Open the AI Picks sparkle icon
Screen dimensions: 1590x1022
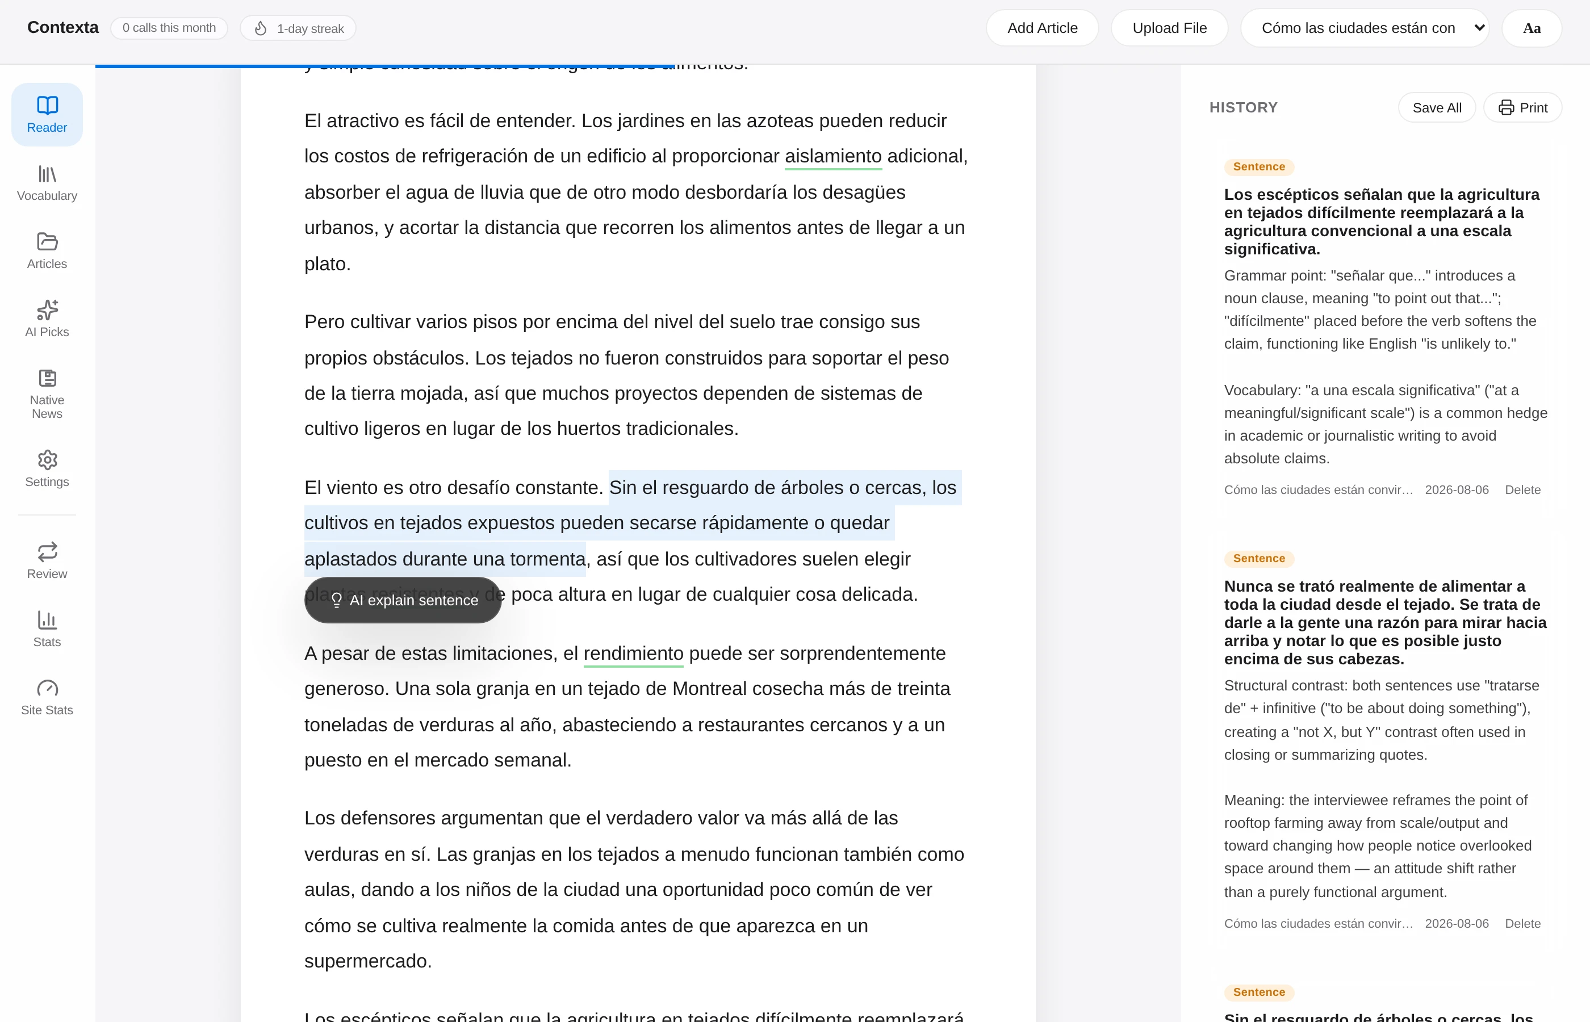click(47, 310)
